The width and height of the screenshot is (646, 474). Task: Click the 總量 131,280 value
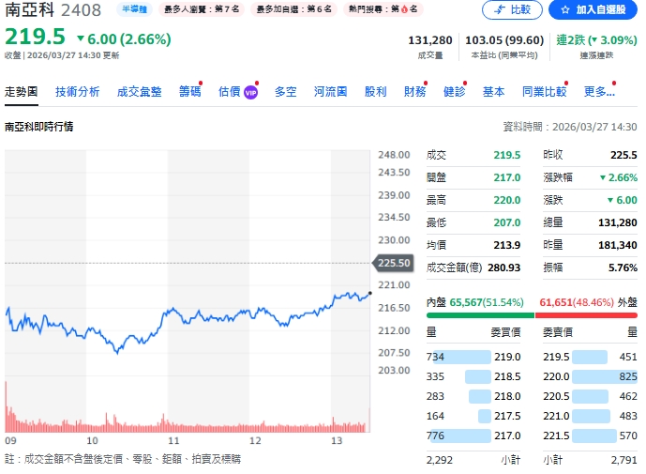click(x=618, y=222)
